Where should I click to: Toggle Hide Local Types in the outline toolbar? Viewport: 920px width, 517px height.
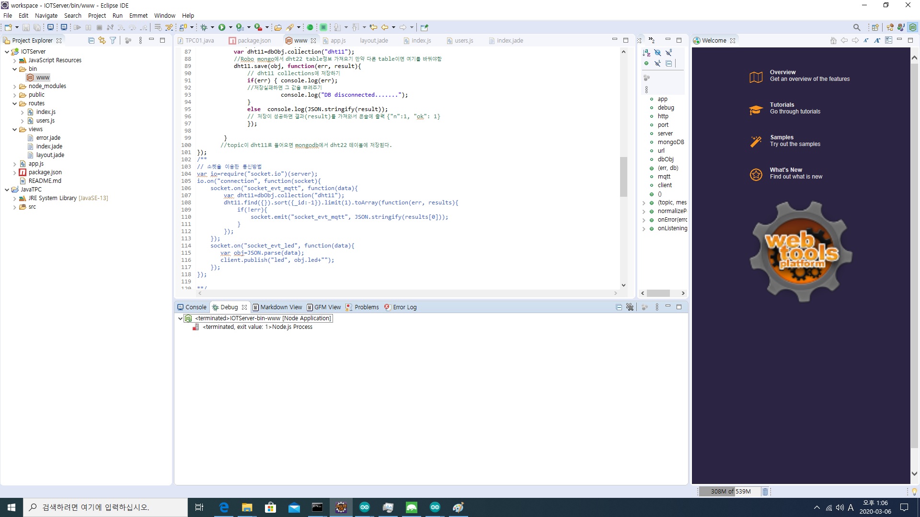[x=657, y=63]
